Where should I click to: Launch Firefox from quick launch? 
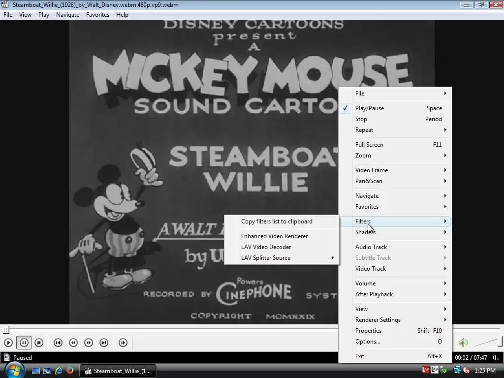click(x=69, y=371)
